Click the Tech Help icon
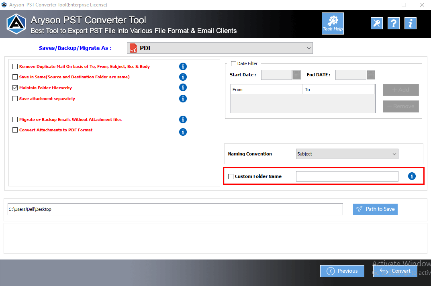The image size is (431, 286). [333, 23]
